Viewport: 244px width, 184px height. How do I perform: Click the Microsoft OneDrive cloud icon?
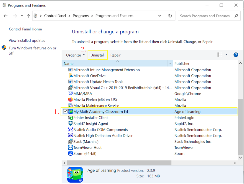(71, 76)
